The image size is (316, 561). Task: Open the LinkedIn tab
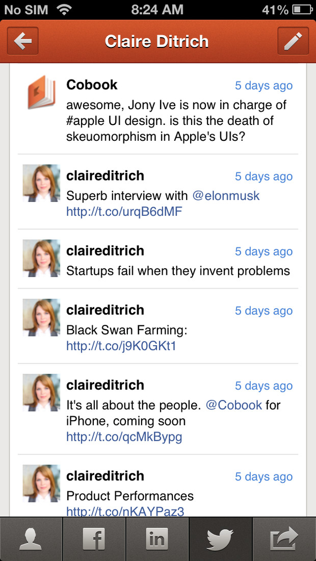pos(157,539)
